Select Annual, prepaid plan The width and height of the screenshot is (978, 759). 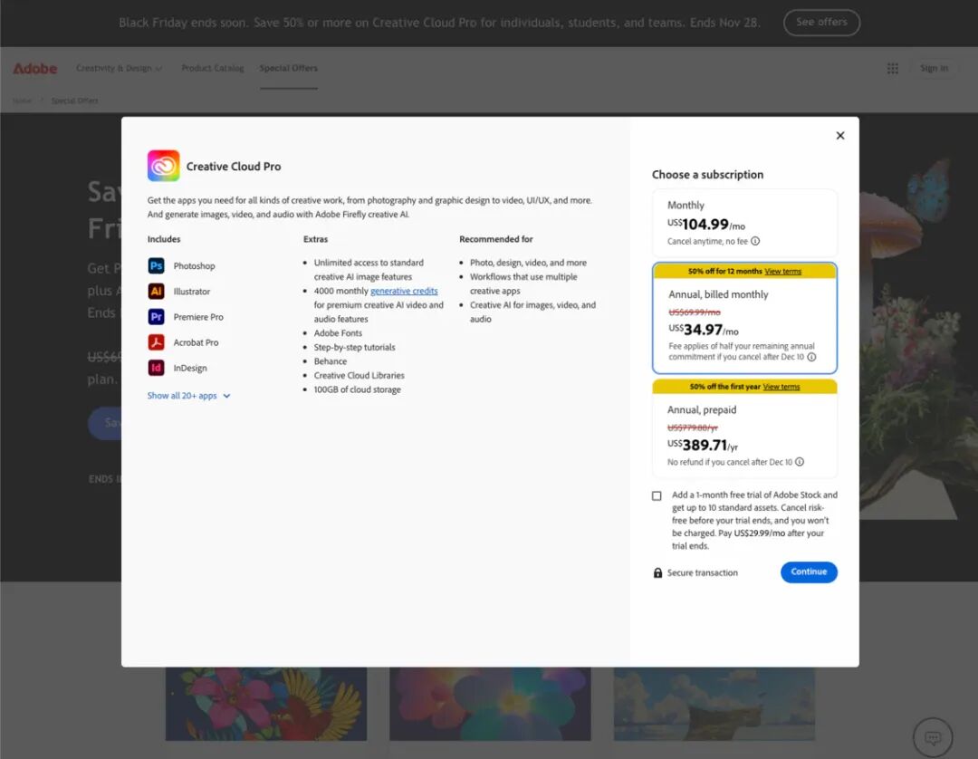[x=744, y=428]
